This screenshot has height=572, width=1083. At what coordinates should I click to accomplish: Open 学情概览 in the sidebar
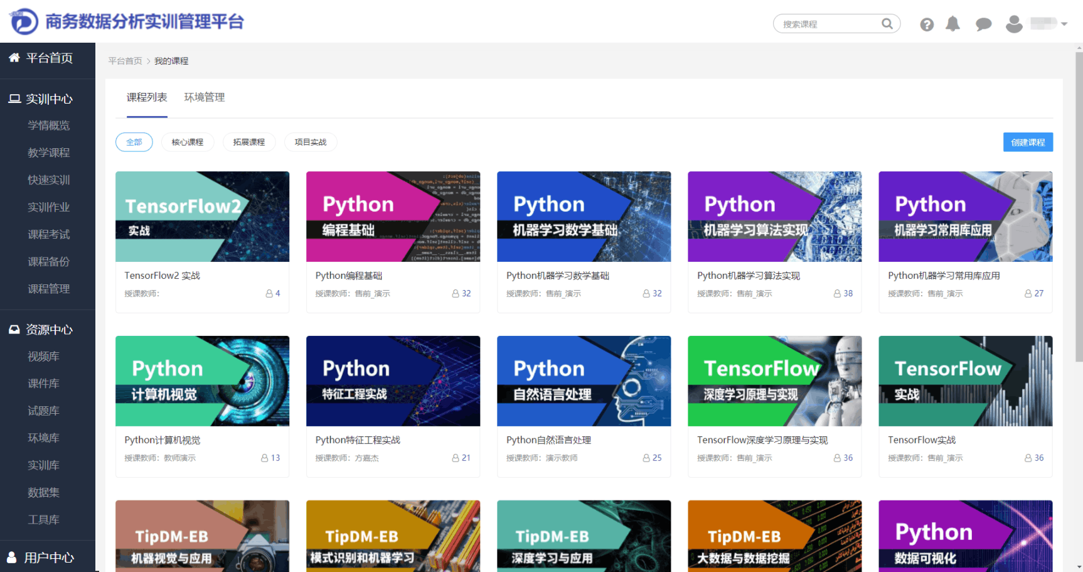[x=49, y=126]
